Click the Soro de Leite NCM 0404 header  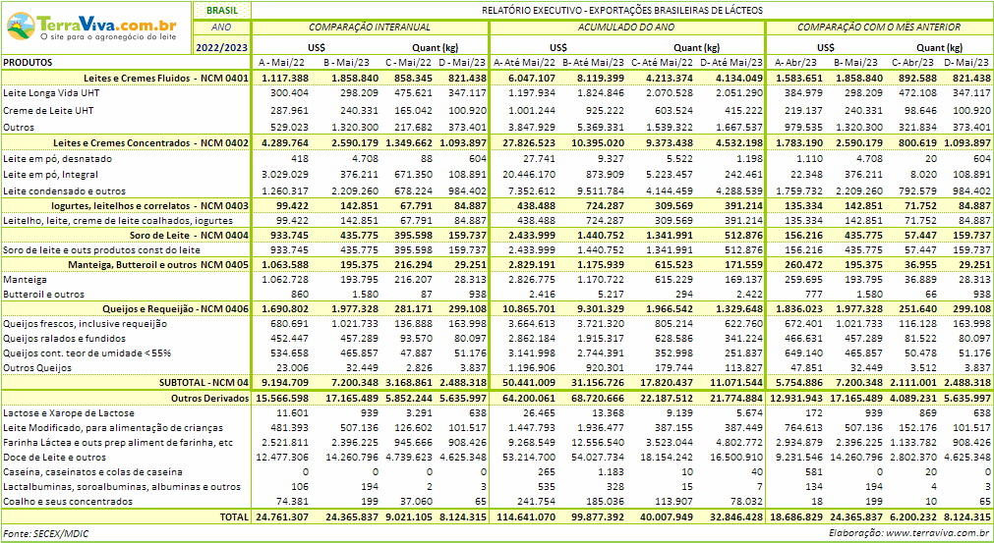[x=189, y=236]
